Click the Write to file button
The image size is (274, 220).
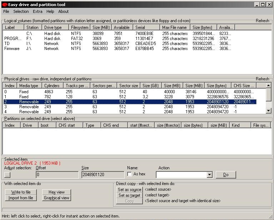click(x=21, y=192)
